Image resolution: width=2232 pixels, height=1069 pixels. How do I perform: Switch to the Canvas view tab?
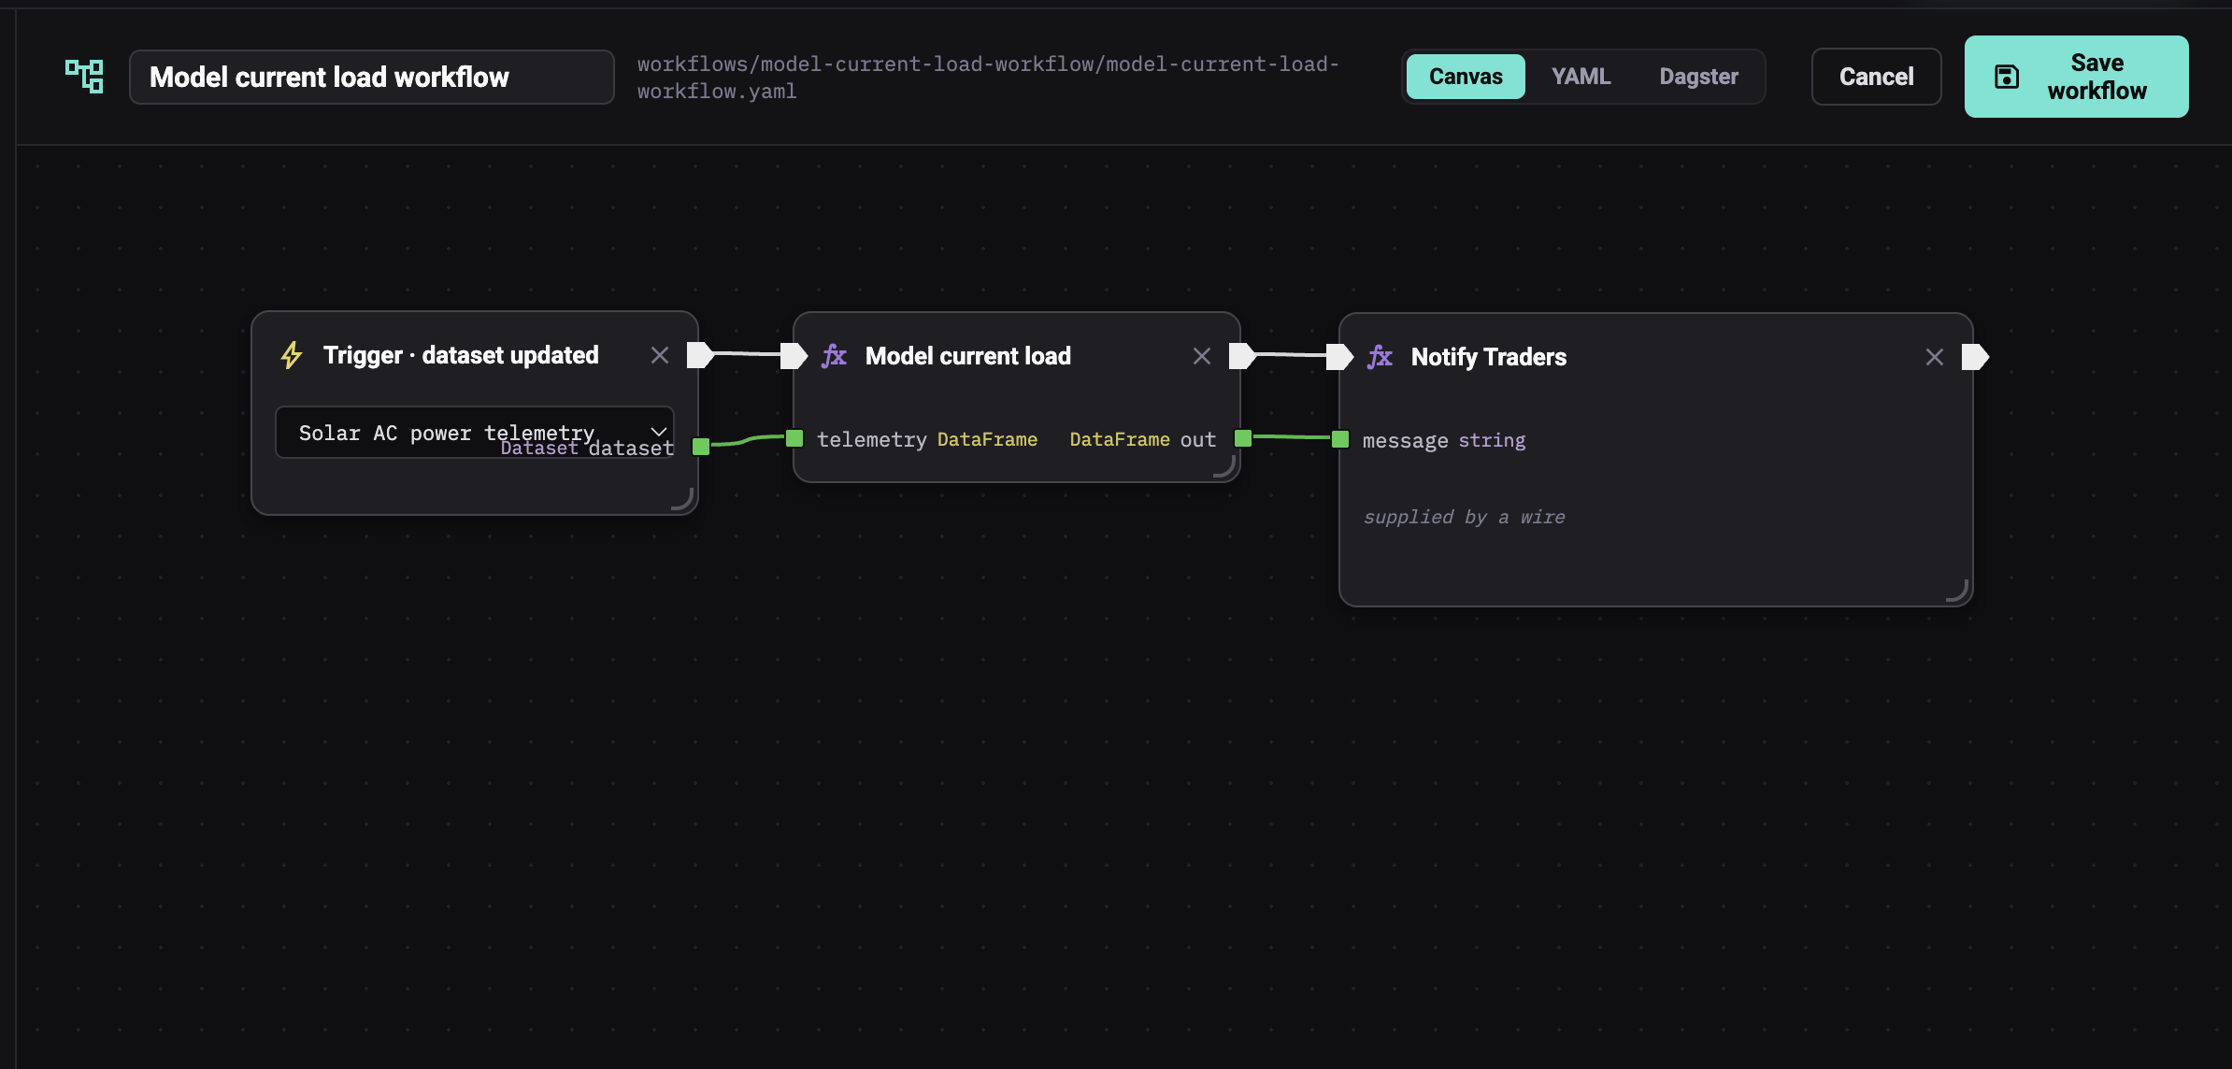[1466, 77]
